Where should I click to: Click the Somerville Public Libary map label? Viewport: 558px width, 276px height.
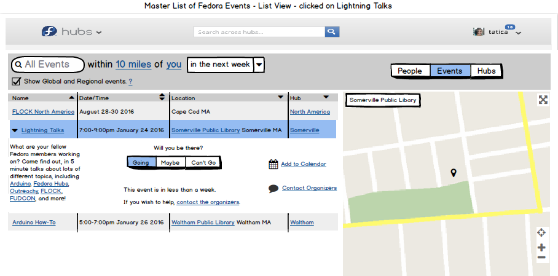click(383, 100)
